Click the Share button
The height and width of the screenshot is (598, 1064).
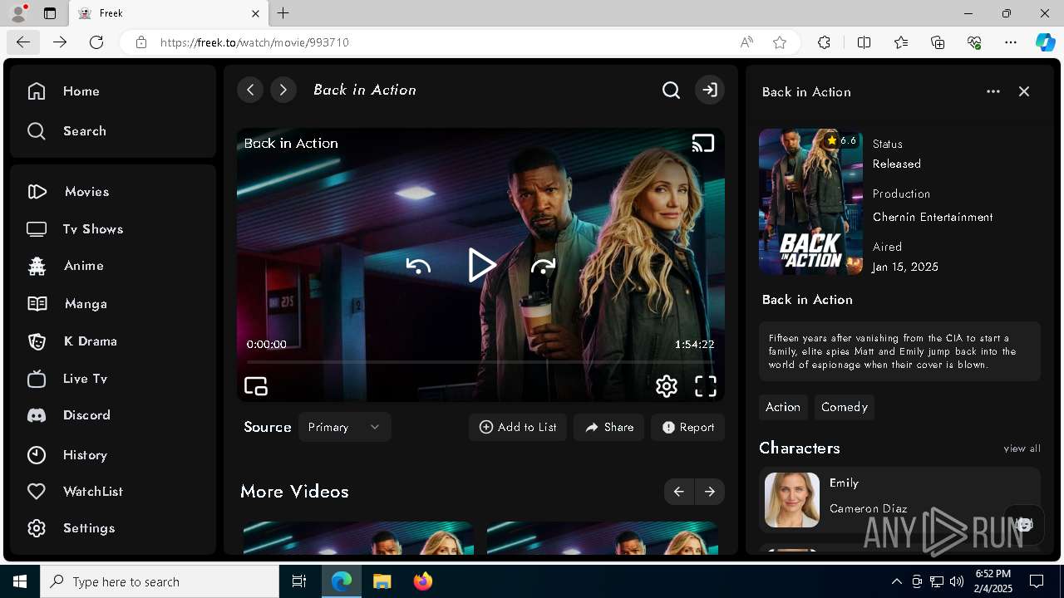608,427
